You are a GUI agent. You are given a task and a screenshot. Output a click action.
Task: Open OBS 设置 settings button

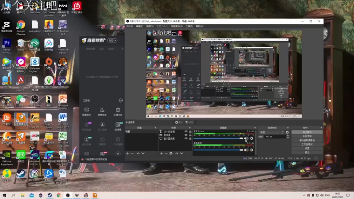[x=307, y=149]
